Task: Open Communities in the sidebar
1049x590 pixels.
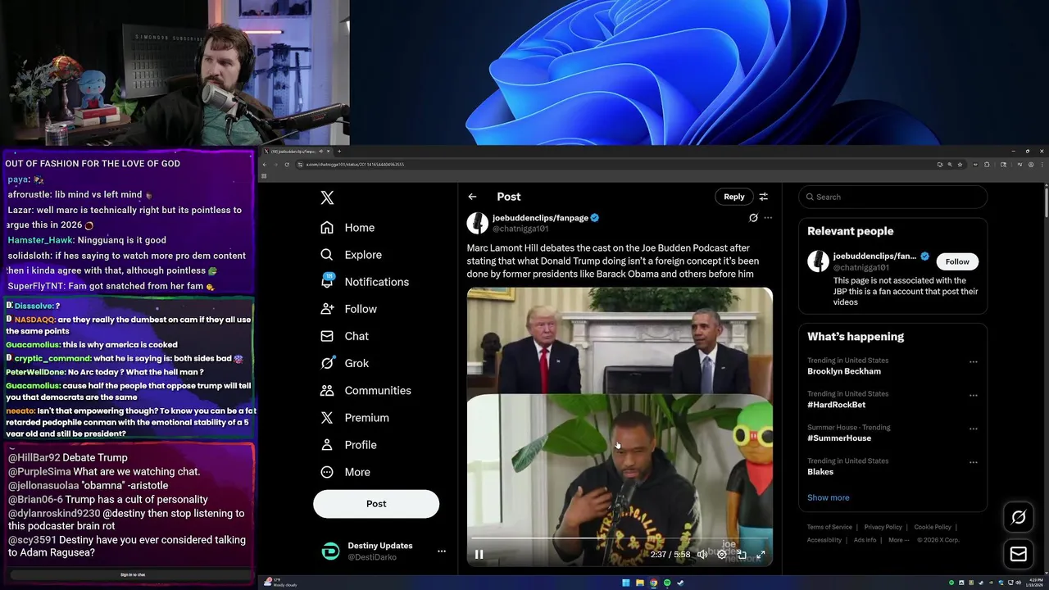Action: pyautogui.click(x=366, y=390)
